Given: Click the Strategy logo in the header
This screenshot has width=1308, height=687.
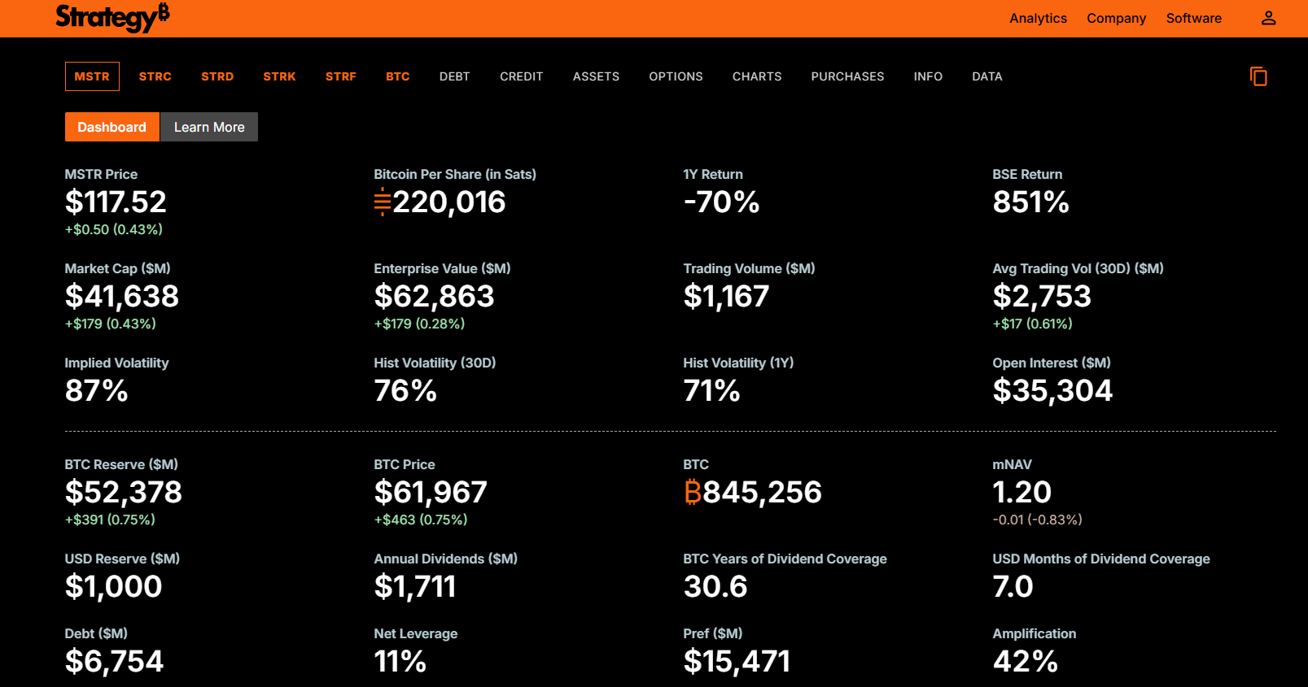Looking at the screenshot, I should [x=112, y=17].
